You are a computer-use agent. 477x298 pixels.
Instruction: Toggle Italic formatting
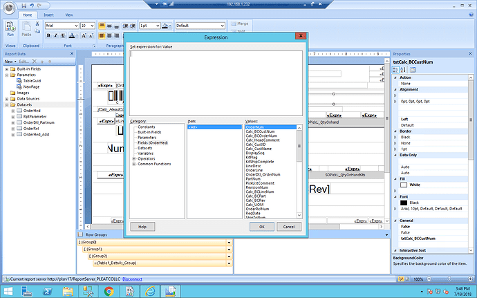click(x=56, y=36)
